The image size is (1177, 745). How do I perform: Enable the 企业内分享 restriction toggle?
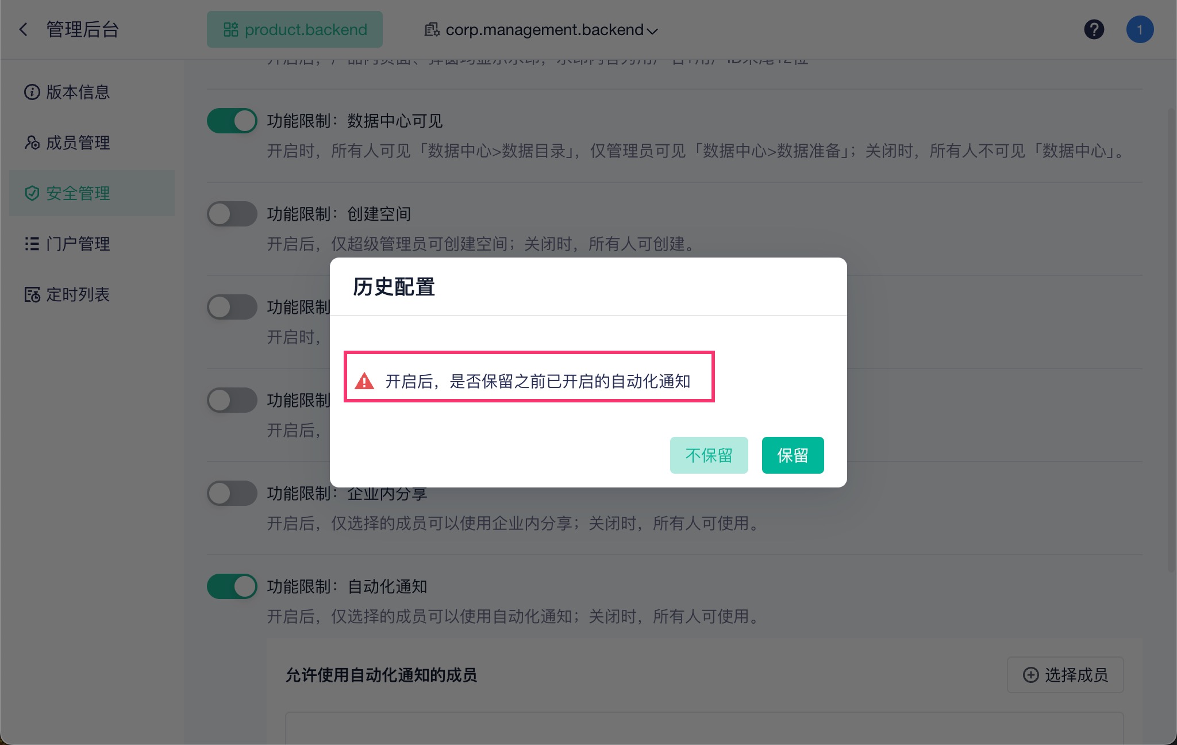point(232,493)
